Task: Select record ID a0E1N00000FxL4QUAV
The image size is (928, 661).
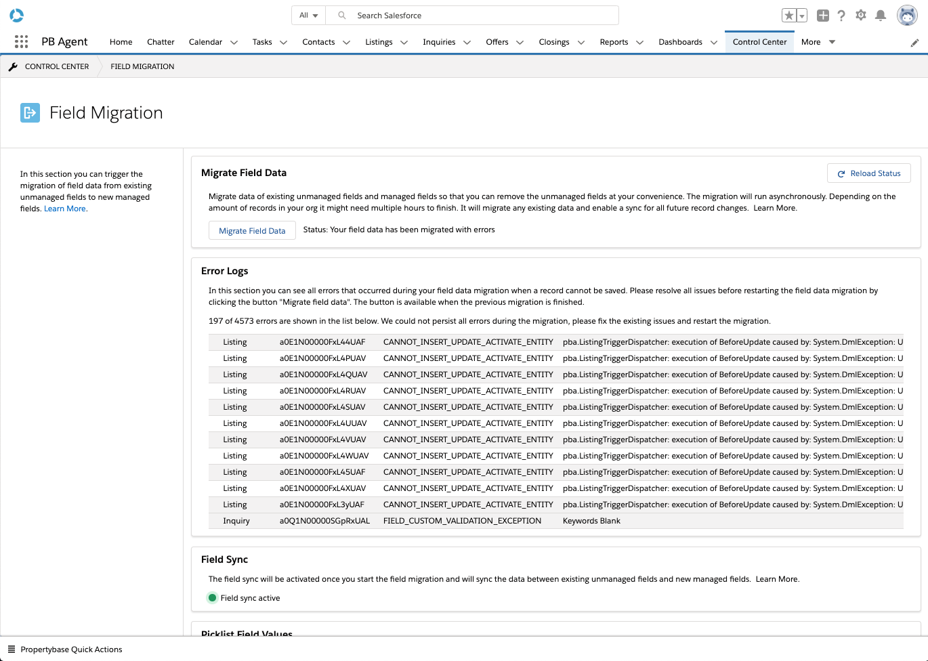Action: tap(324, 375)
